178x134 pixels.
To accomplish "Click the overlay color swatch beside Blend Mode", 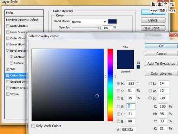I will (112, 21).
